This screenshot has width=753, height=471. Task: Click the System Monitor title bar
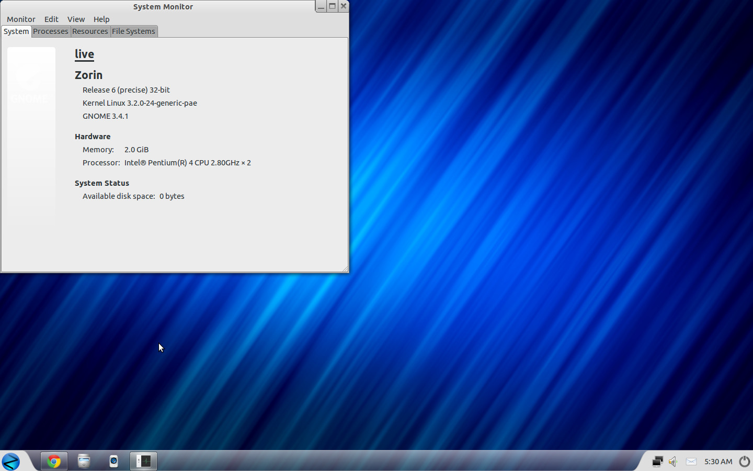click(163, 6)
